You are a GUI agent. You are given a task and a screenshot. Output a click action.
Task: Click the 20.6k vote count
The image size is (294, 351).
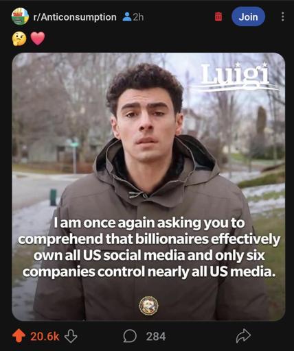45,337
